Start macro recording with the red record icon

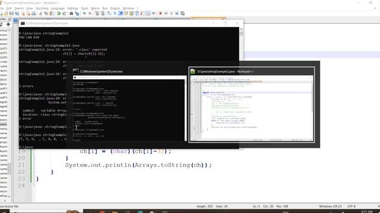click(x=160, y=14)
